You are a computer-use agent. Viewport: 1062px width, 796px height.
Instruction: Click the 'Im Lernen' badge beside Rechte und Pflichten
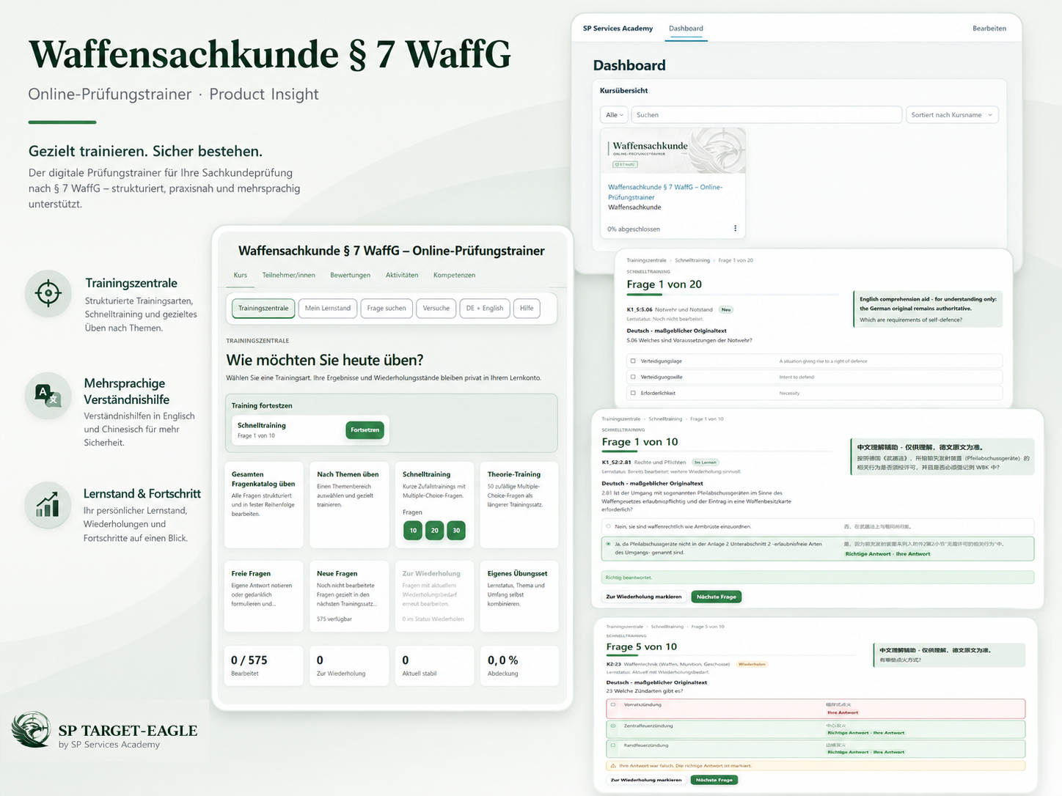pyautogui.click(x=706, y=463)
